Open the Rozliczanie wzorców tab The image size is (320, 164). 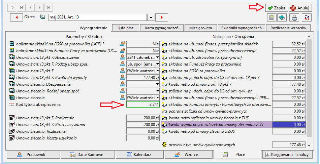click(x=288, y=28)
